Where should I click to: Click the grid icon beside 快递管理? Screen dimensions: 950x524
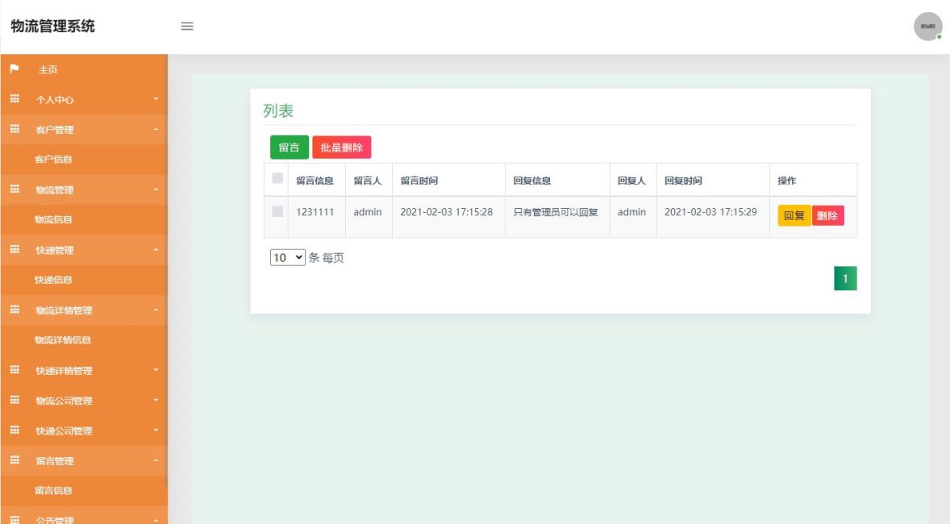(x=15, y=250)
